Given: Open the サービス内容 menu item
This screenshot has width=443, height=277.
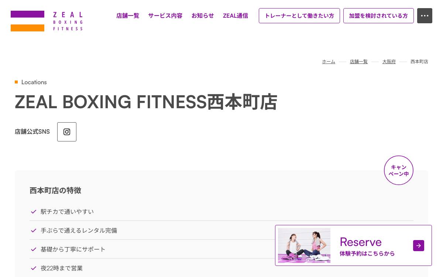Looking at the screenshot, I should pyautogui.click(x=165, y=16).
